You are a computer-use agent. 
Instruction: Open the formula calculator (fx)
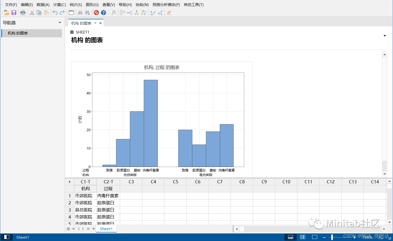(x=114, y=12)
